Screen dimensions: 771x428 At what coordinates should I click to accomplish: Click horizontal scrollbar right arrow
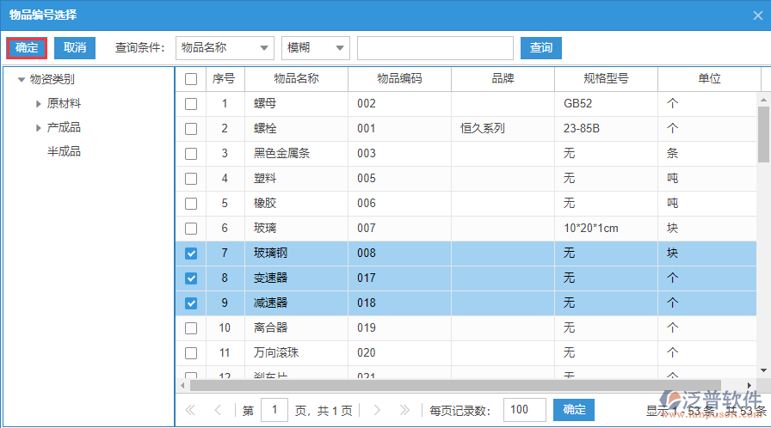[x=749, y=385]
